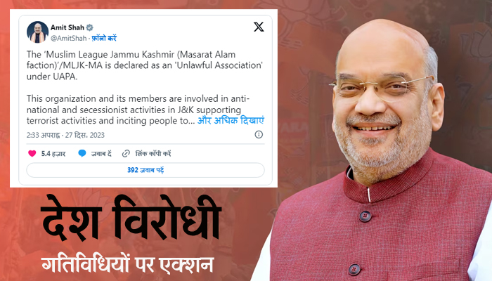This screenshot has width=492, height=281.
Task: Click the portrait photo of man in maroon vest
Action: pos(381,150)
